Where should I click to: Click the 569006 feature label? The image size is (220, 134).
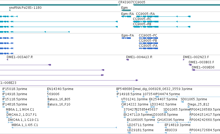(53, 94)
